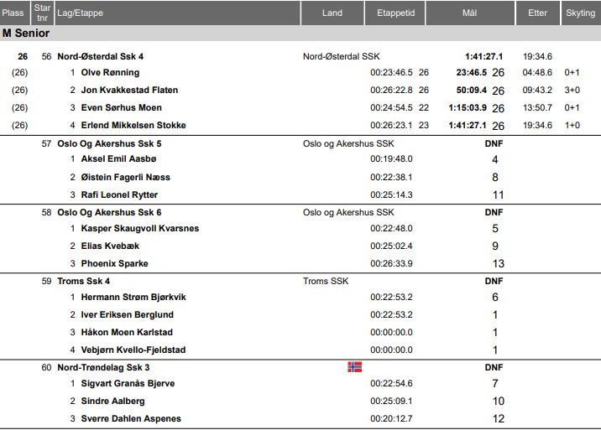Click the Start tnr column header
This screenshot has height=430, width=601.
(x=42, y=13)
